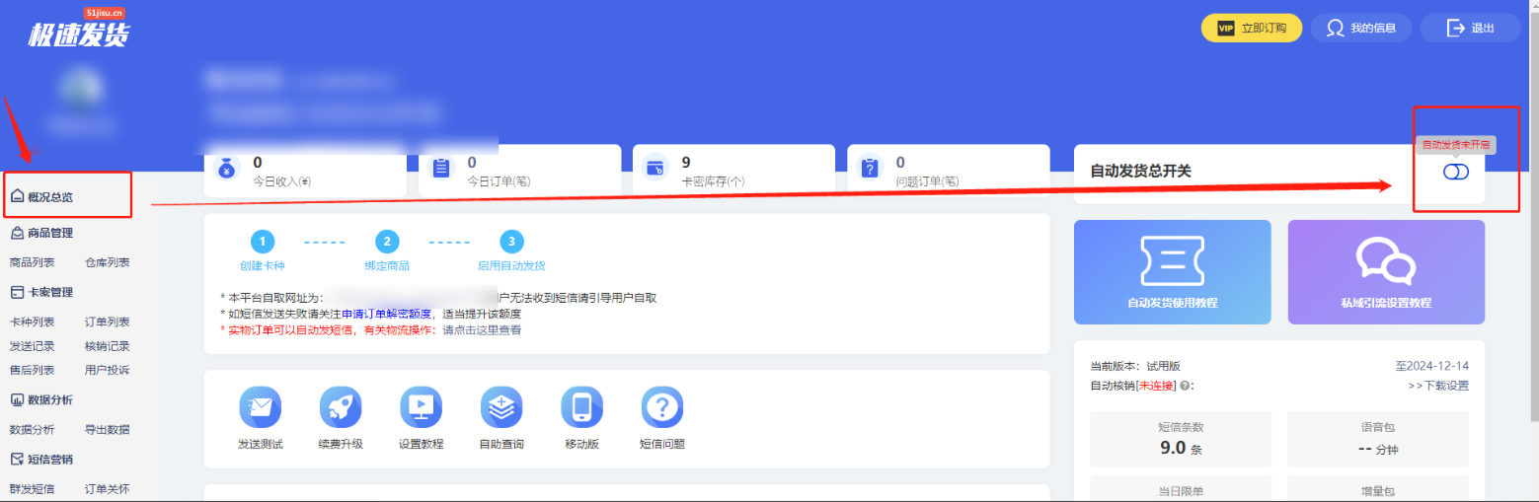Click the VIP 立即订购 button
Image resolution: width=1539 pixels, height=502 pixels.
tap(1251, 28)
